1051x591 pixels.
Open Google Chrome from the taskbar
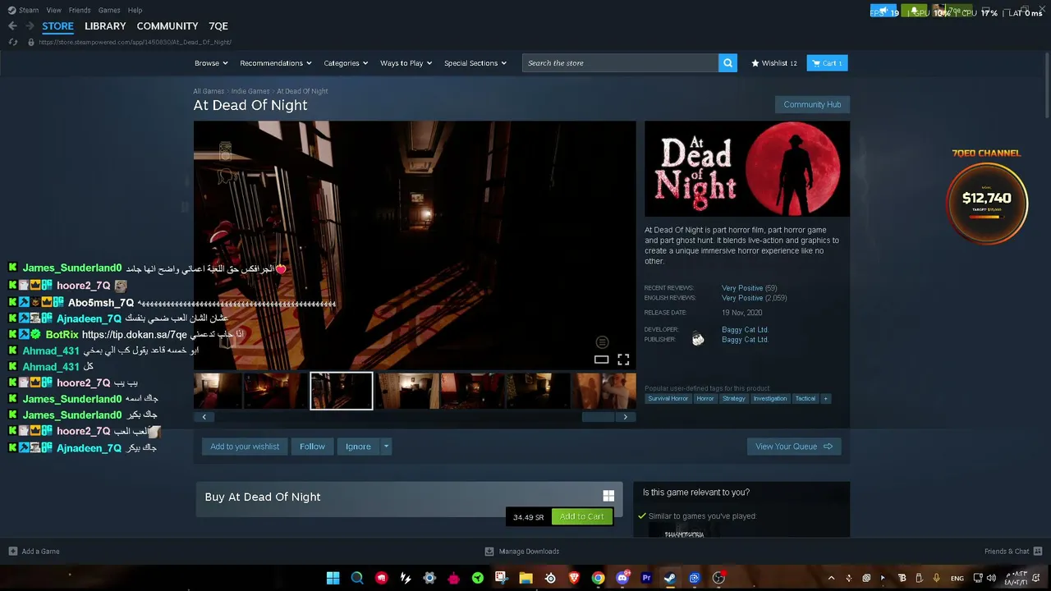tap(599, 578)
